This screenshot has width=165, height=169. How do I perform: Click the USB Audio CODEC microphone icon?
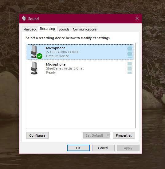pos(34,52)
